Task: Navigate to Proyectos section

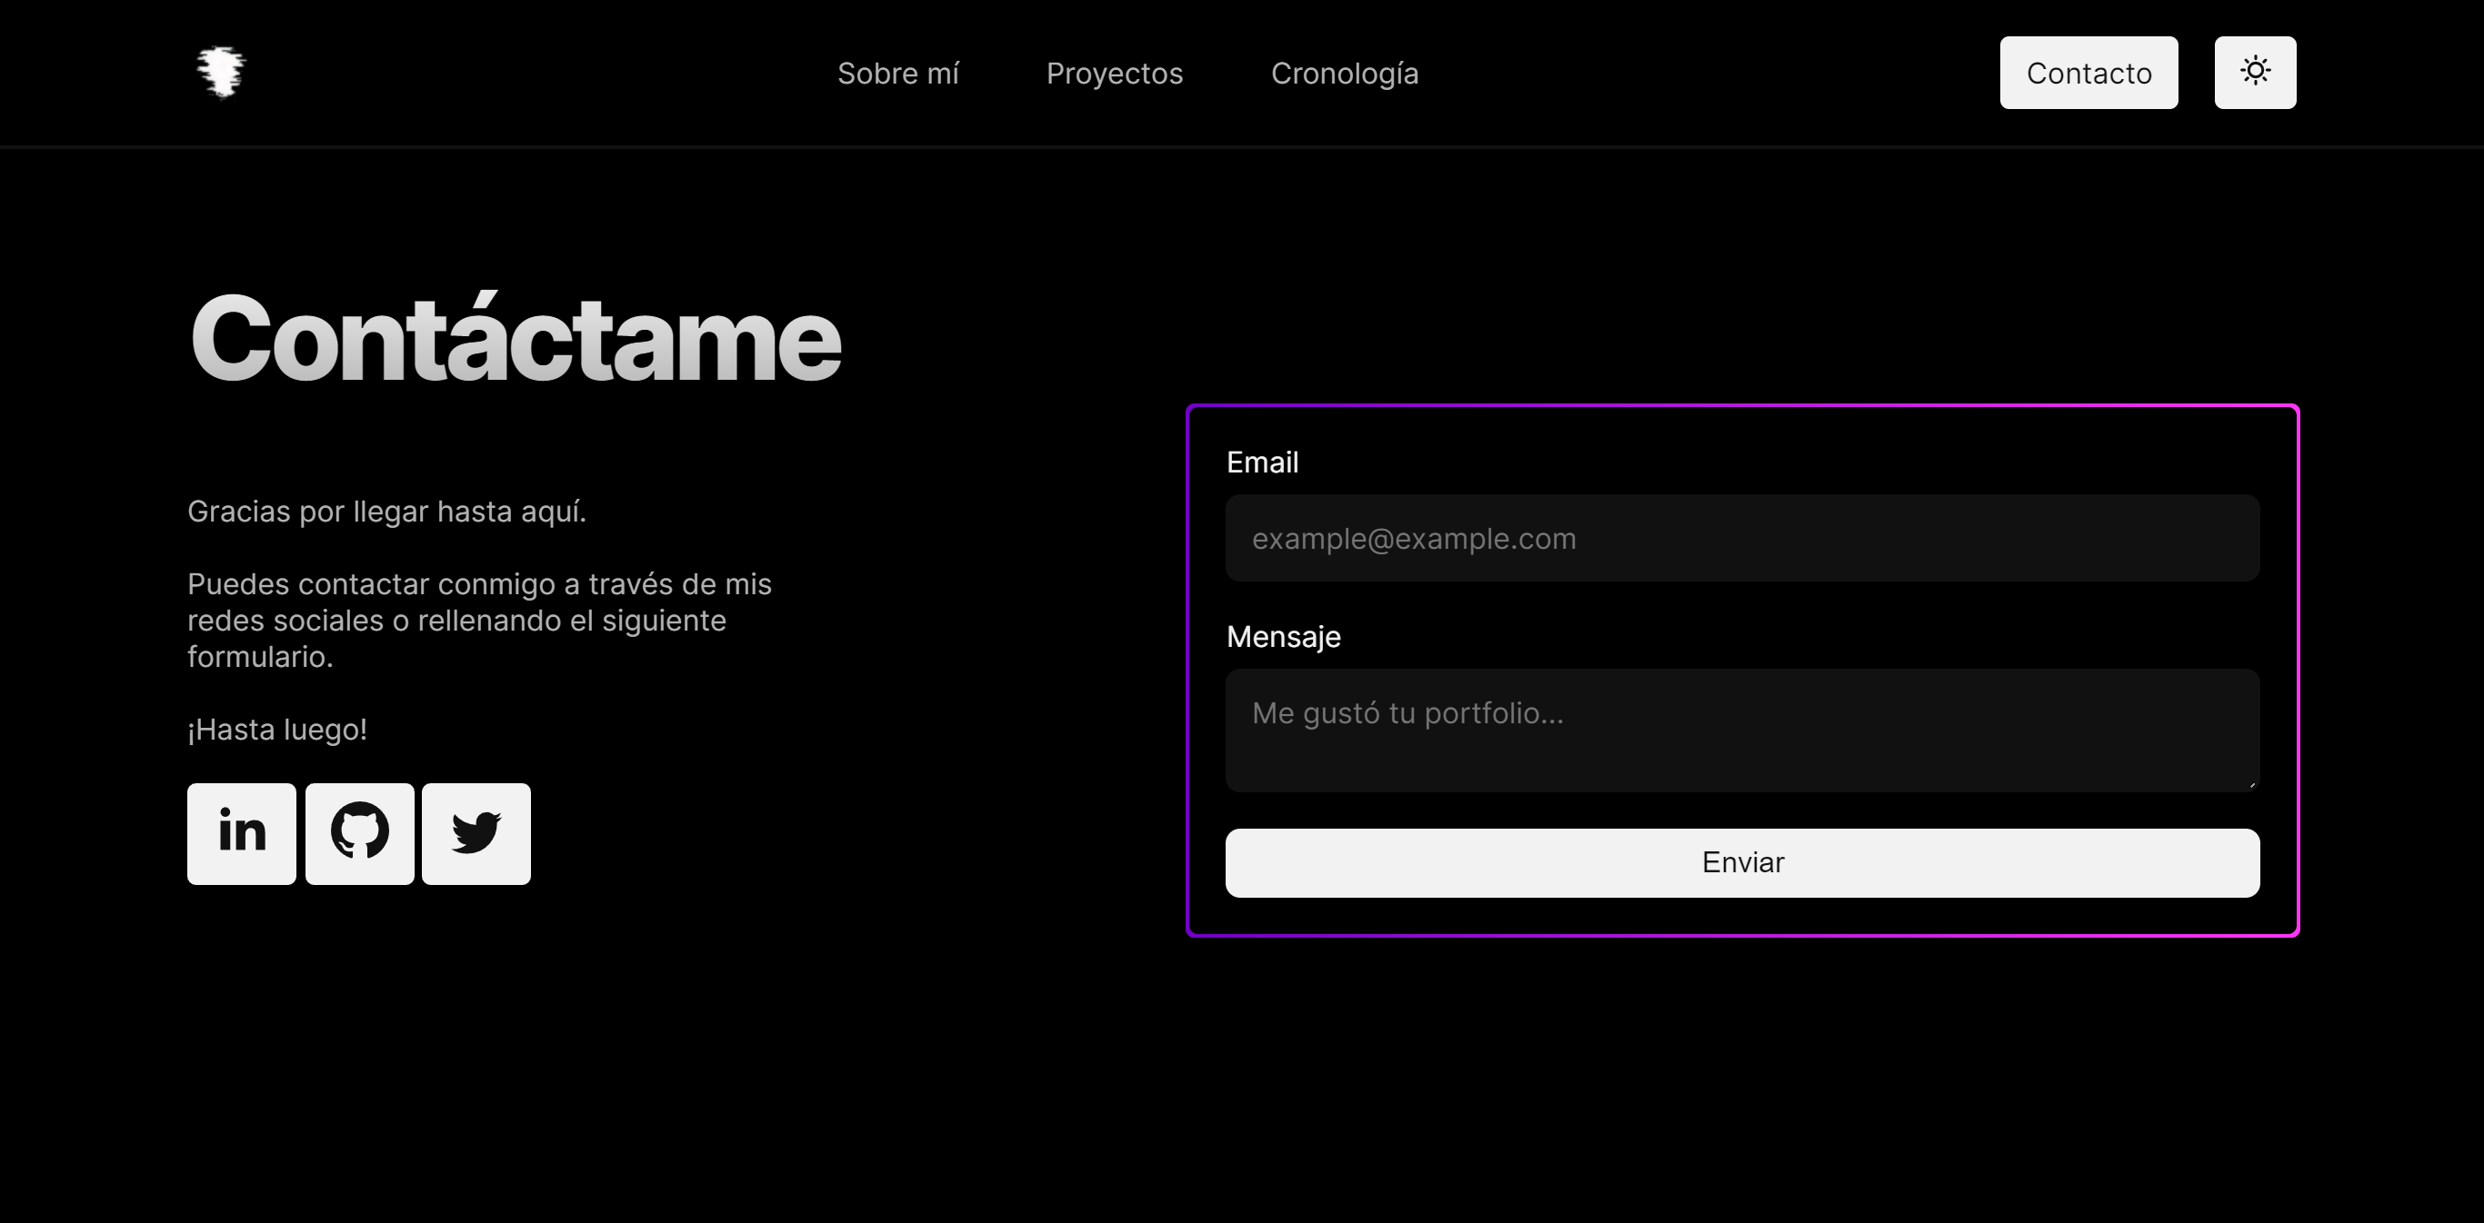Action: (x=1115, y=74)
